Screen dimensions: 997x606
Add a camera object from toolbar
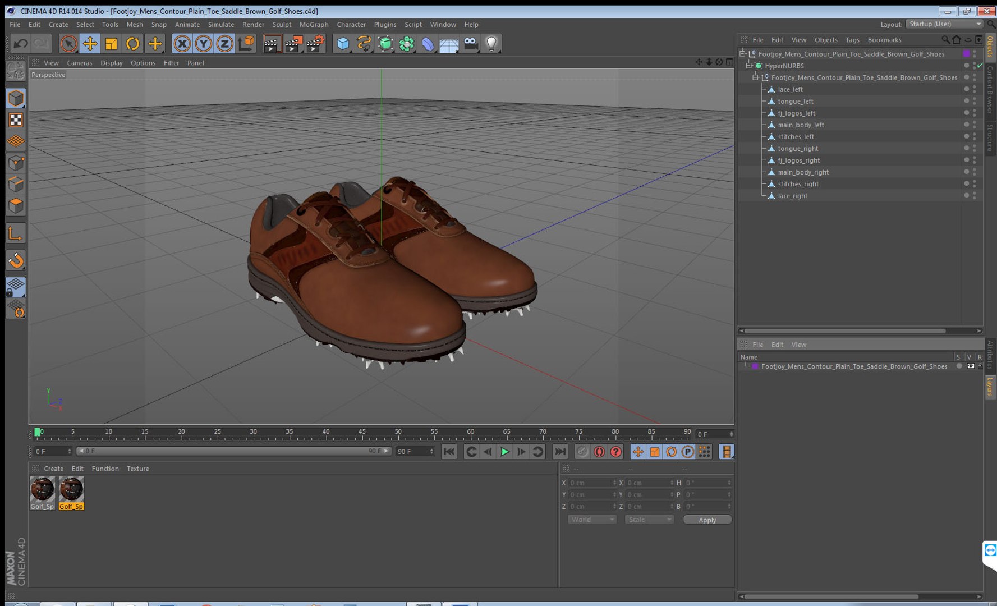point(471,43)
